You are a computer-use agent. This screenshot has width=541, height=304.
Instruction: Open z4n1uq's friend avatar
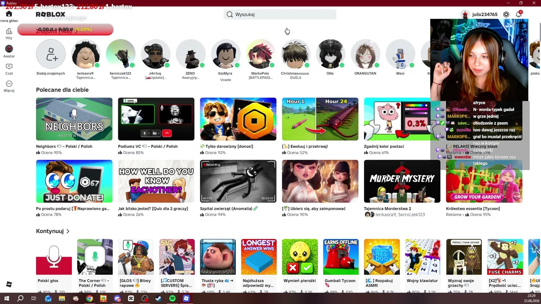coord(156,54)
